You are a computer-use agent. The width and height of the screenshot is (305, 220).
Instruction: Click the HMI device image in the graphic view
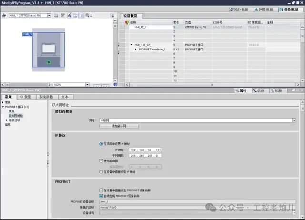49,50
